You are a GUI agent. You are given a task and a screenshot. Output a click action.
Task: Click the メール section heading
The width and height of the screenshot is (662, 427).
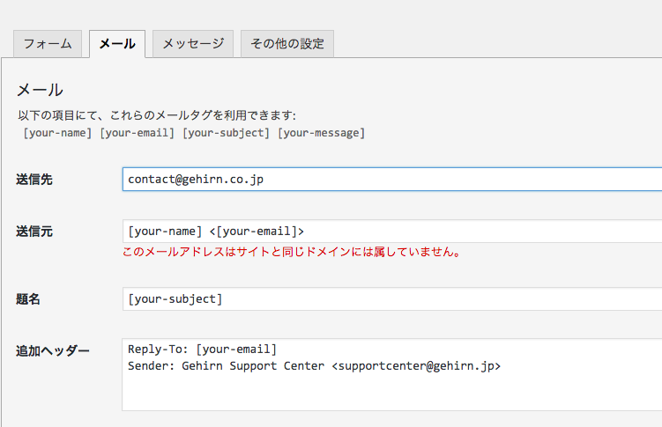pyautogui.click(x=40, y=90)
